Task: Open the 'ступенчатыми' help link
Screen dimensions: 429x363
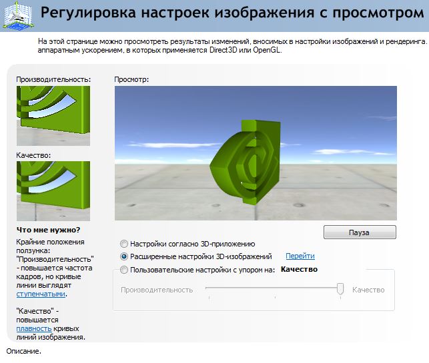Action: 41,294
